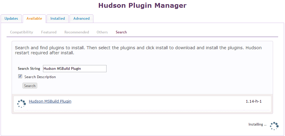Click the 'Search and find plugins' instruction text
The height and width of the screenshot is (136, 285).
[138, 50]
